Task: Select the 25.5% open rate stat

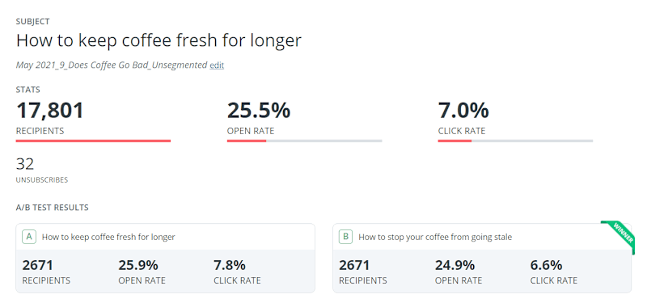Action: click(259, 111)
